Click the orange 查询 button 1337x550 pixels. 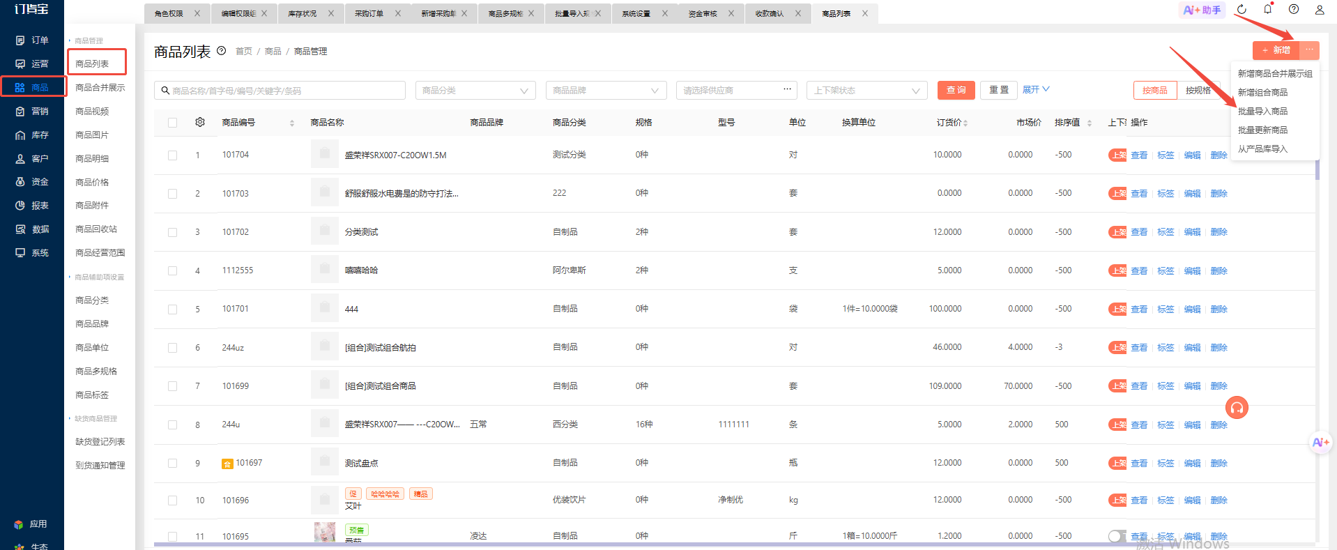pyautogui.click(x=956, y=91)
